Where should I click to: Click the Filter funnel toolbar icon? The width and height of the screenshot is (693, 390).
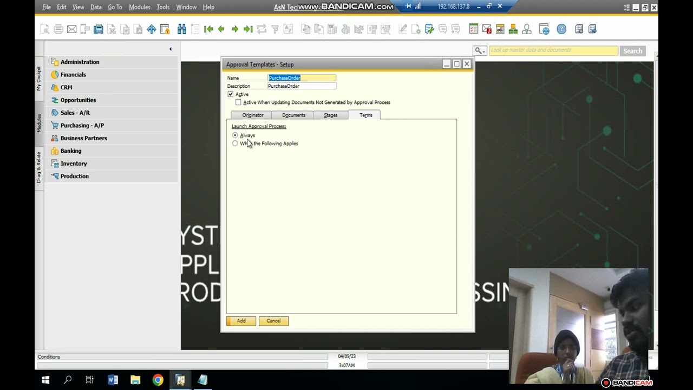pos(274,29)
